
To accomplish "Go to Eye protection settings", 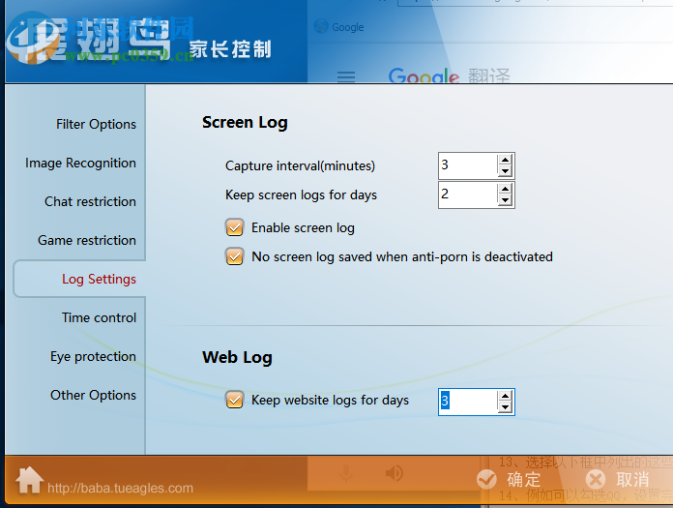I will 93,356.
